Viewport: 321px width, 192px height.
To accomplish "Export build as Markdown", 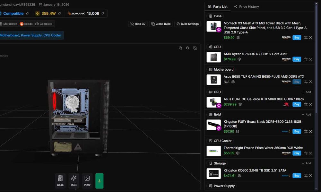I will [9, 24].
